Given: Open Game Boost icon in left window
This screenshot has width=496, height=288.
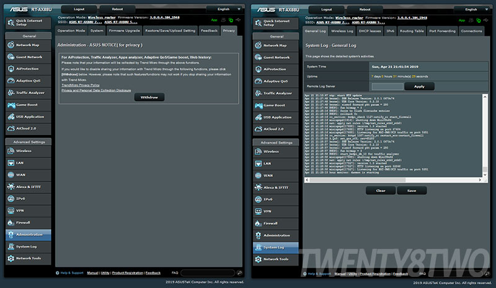Looking at the screenshot, I should click(x=11, y=105).
